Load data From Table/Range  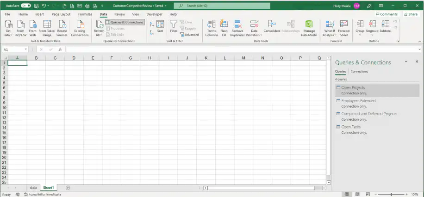pyautogui.click(x=47, y=28)
